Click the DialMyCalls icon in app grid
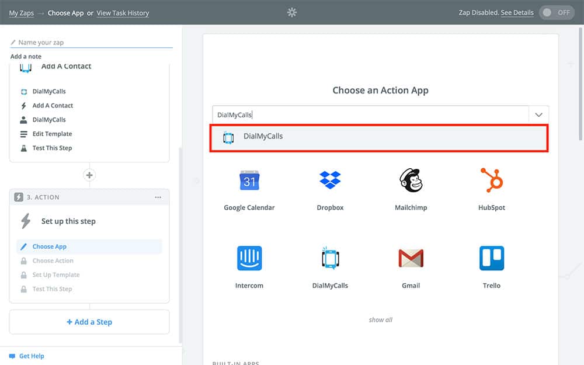584x365 pixels. tap(330, 259)
